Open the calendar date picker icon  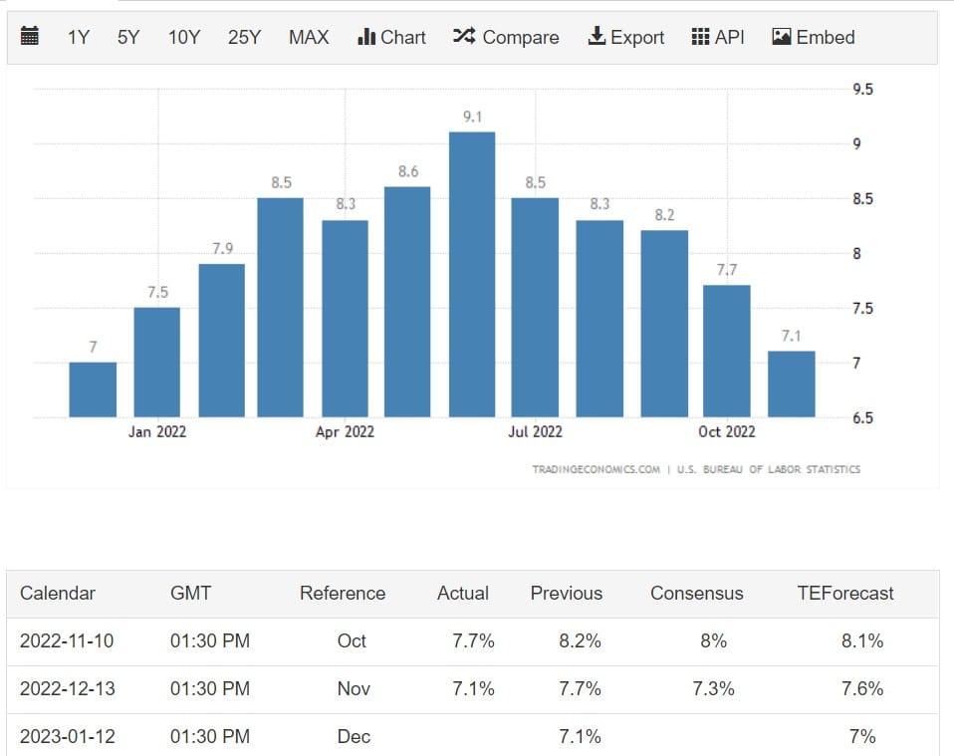tap(30, 37)
